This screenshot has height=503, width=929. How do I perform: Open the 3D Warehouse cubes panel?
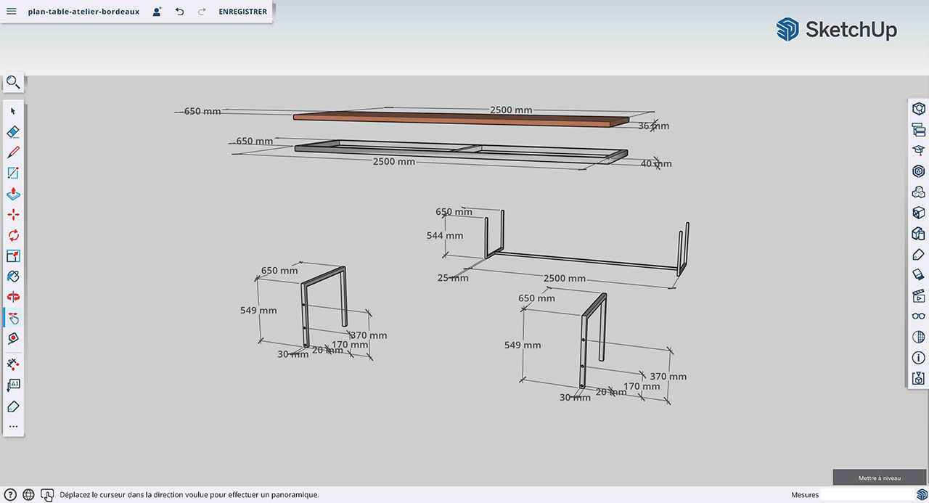point(918,192)
